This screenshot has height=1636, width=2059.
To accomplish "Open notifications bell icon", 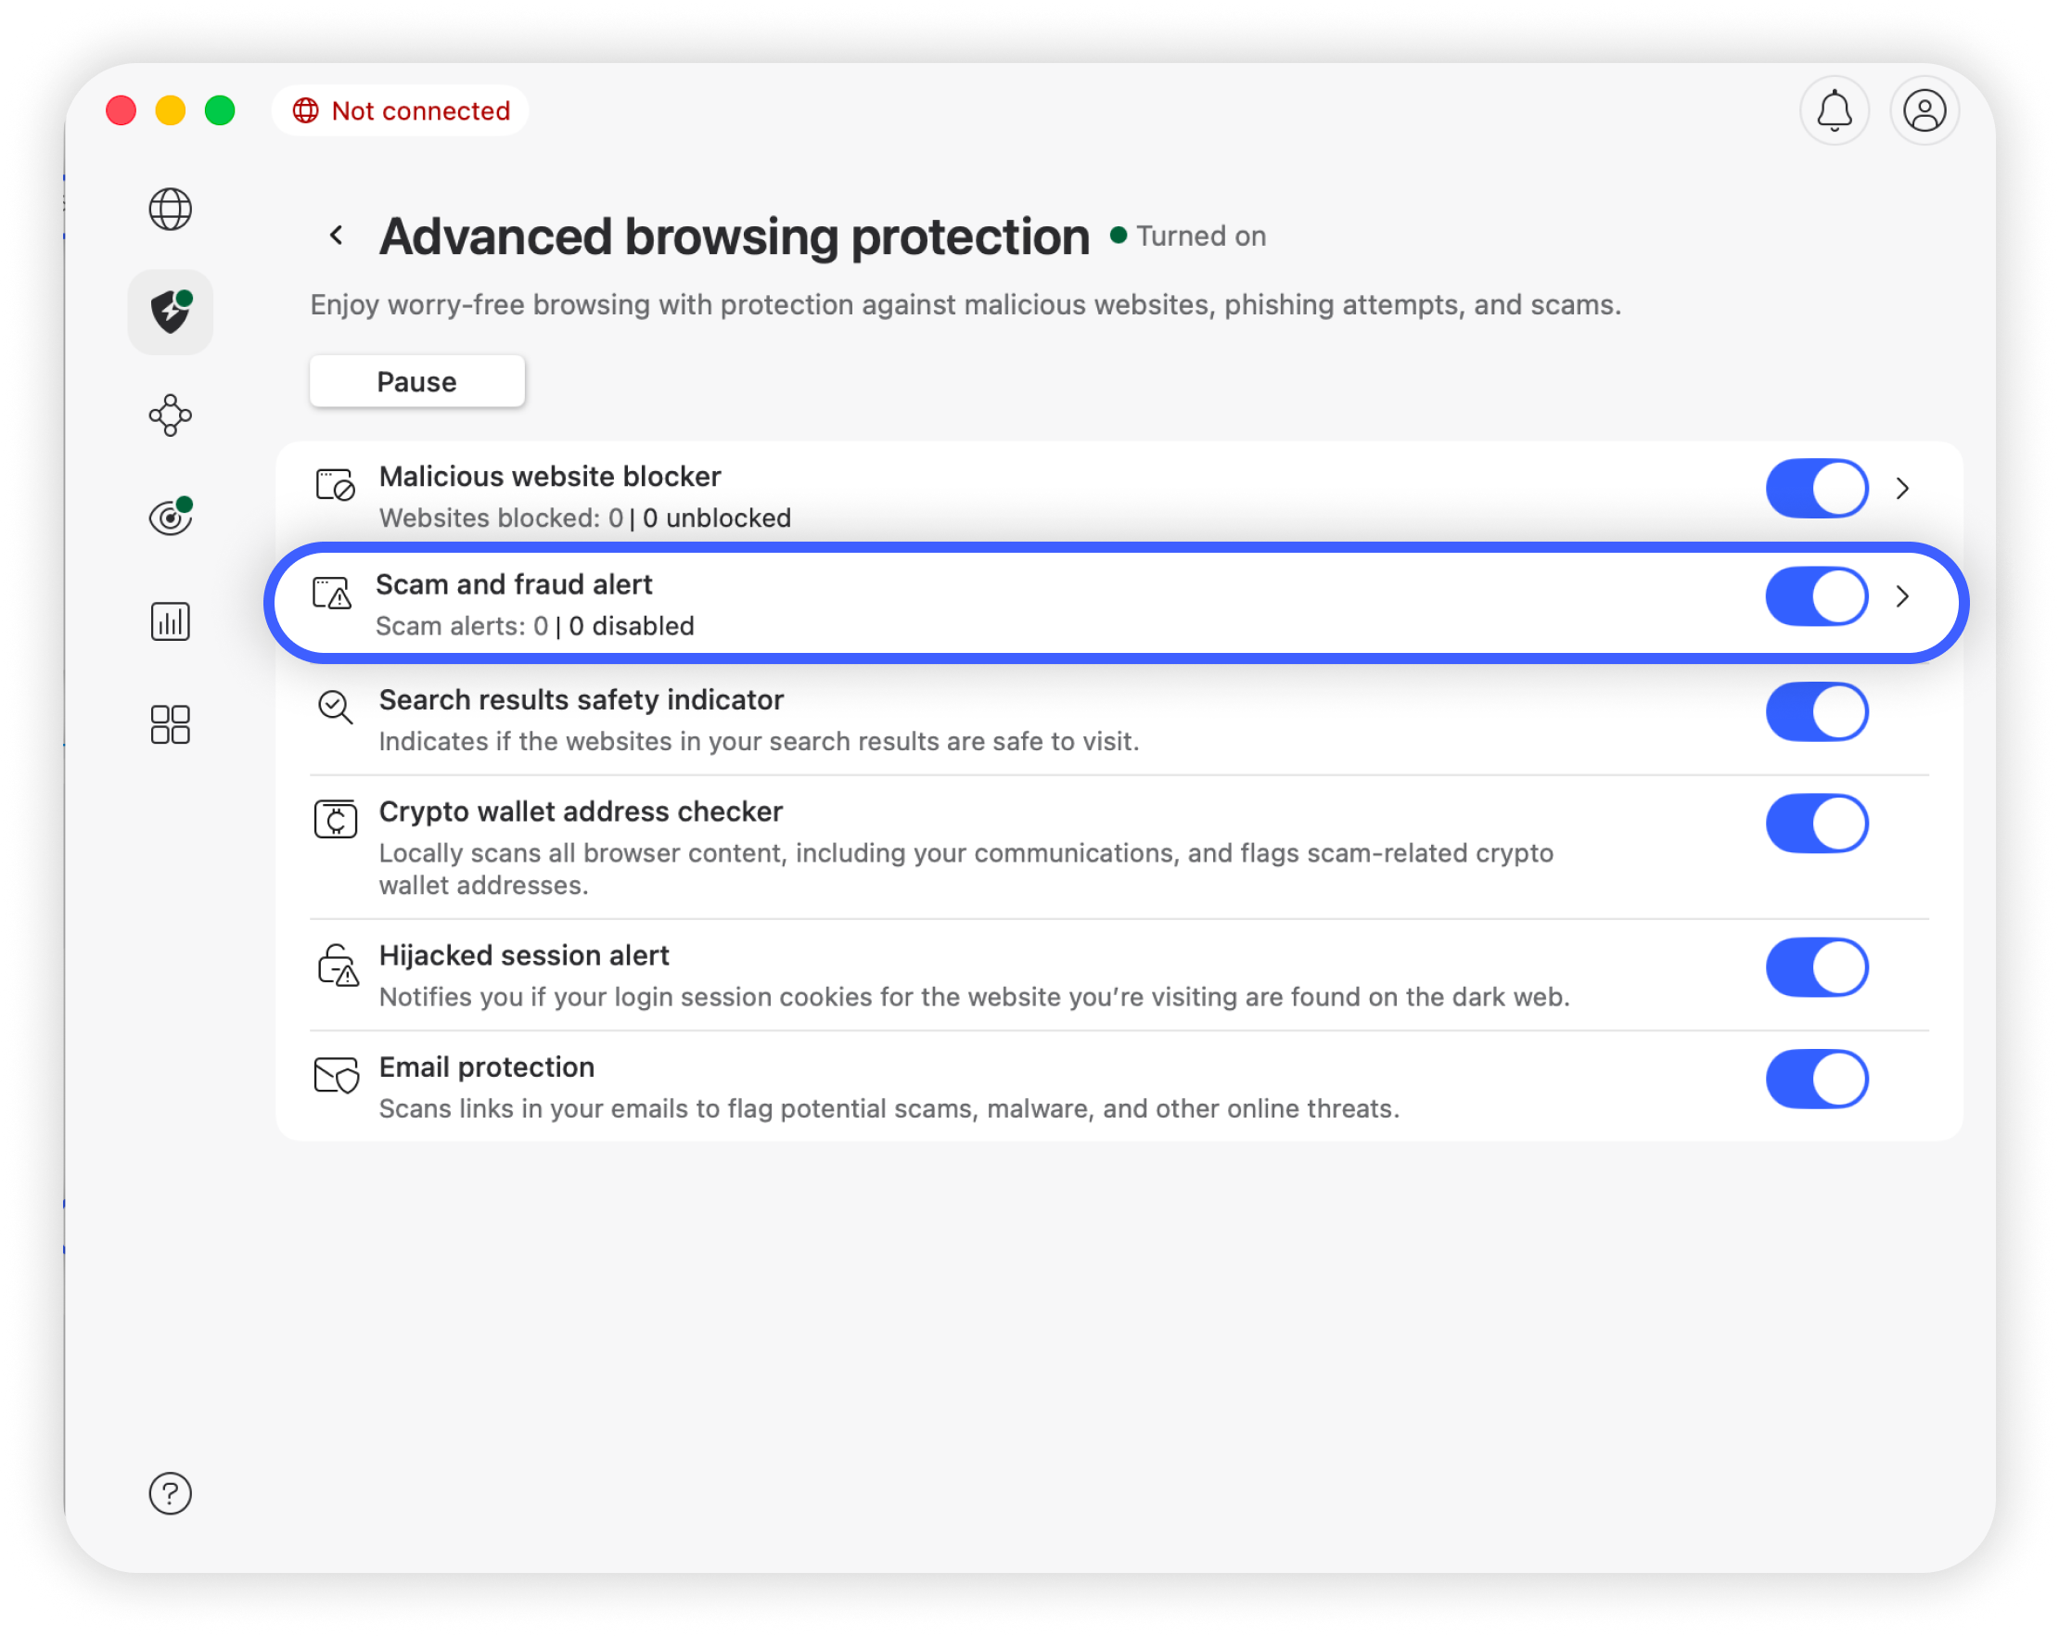I will pyautogui.click(x=1834, y=110).
